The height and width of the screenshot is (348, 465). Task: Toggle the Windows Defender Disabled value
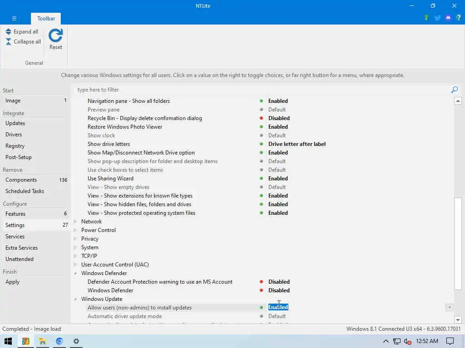279,290
